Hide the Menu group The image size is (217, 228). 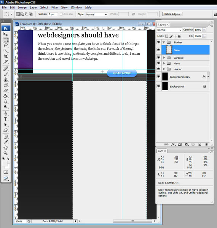coord(158,63)
